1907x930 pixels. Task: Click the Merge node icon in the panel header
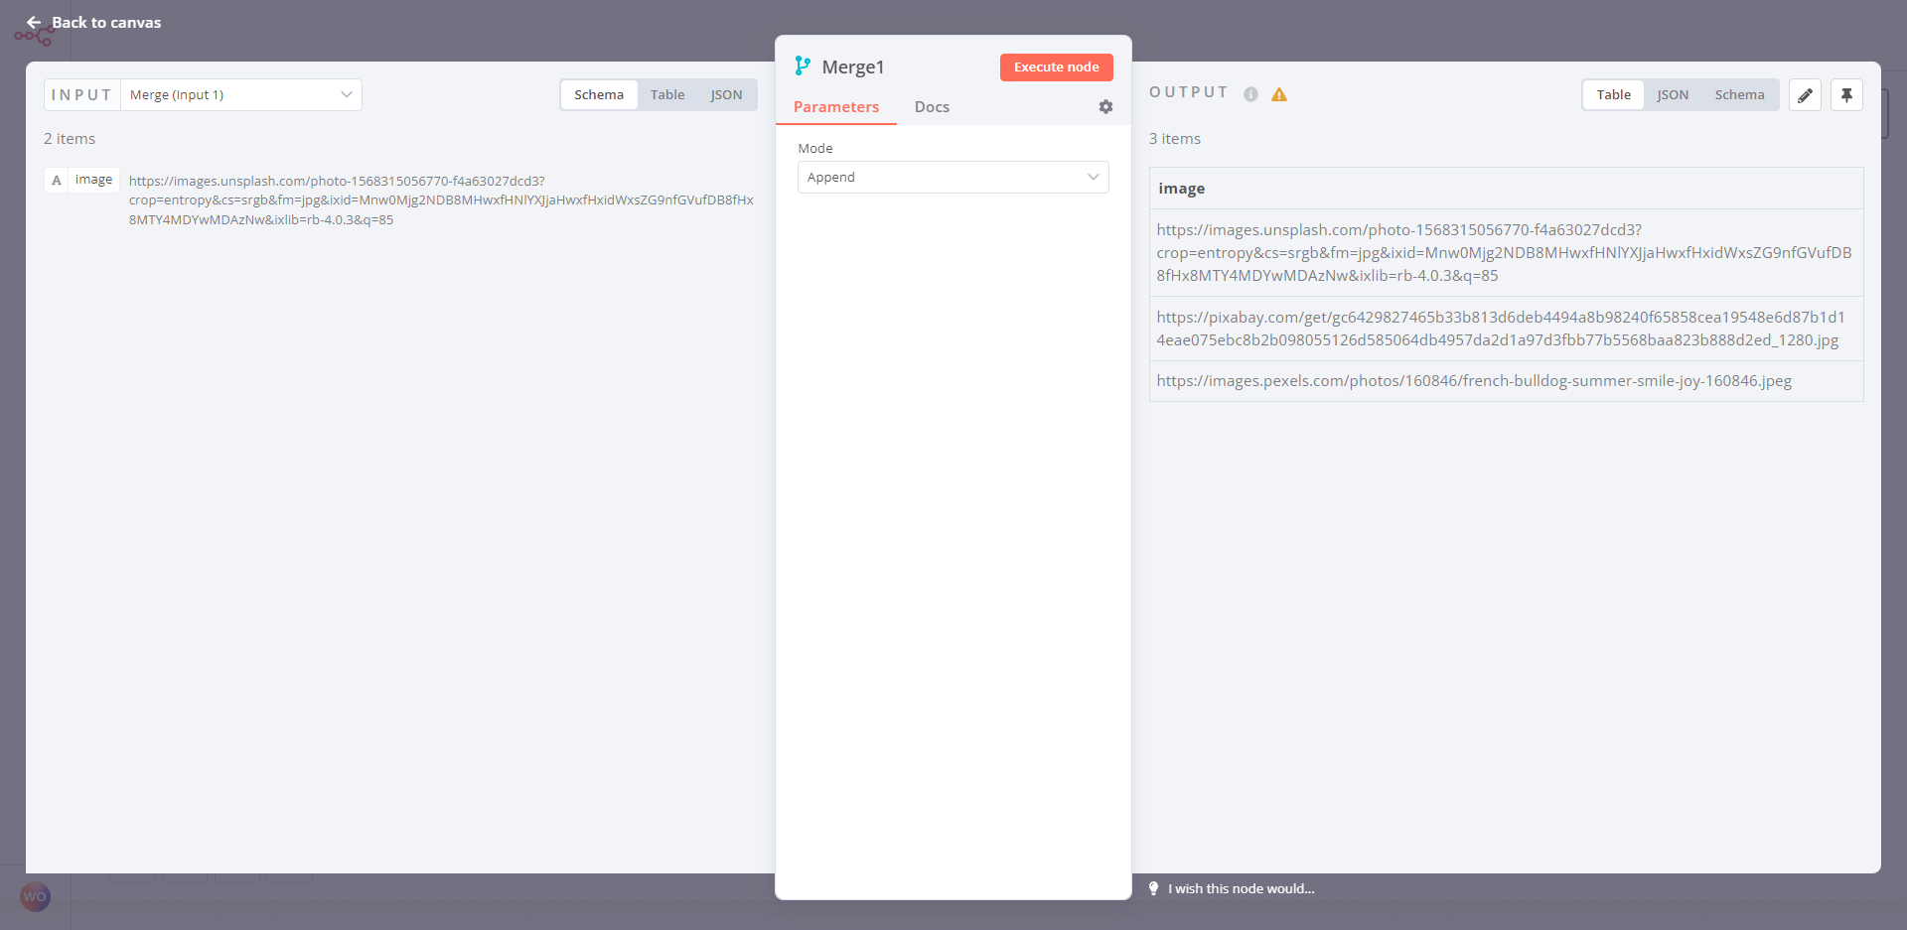[x=804, y=66]
